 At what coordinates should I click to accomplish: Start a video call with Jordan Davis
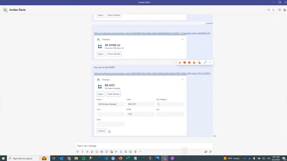[x=268, y=10]
